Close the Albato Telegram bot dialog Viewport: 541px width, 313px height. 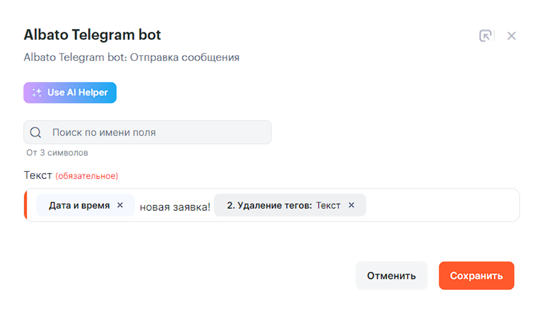pyautogui.click(x=511, y=36)
